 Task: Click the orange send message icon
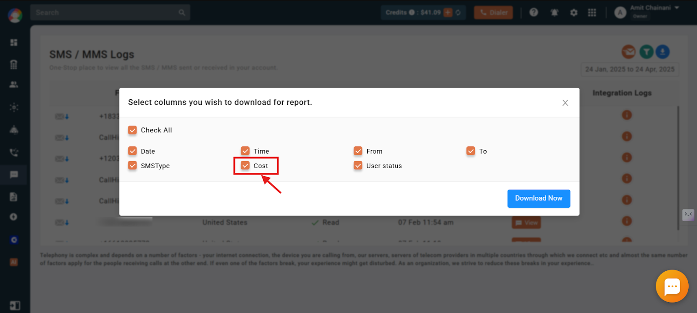(x=629, y=52)
